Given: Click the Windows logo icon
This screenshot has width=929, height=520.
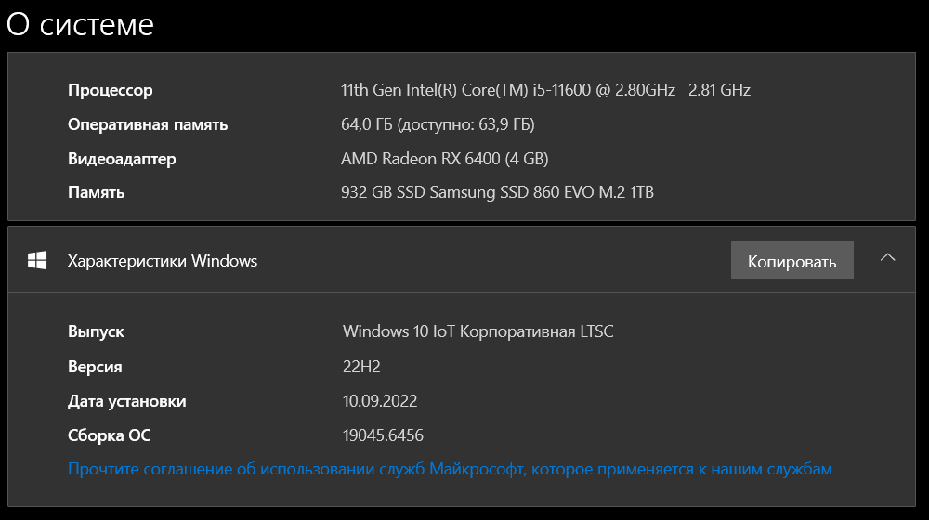Looking at the screenshot, I should click(x=37, y=261).
